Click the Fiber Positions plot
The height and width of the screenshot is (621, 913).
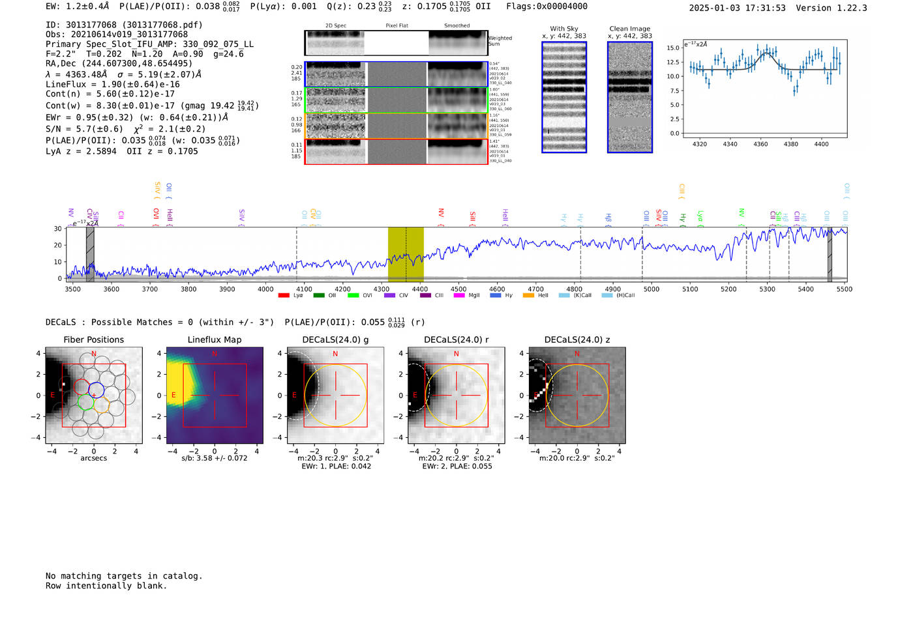pos(94,395)
